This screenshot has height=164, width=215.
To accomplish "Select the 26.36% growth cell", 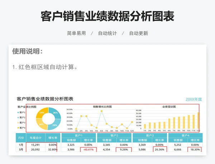I will (x=159, y=149).
